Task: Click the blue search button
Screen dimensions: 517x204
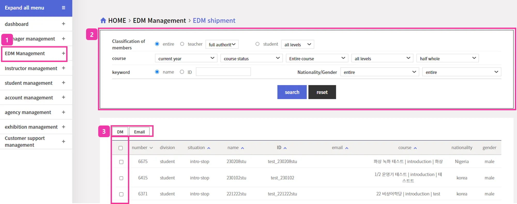Action: [292, 92]
